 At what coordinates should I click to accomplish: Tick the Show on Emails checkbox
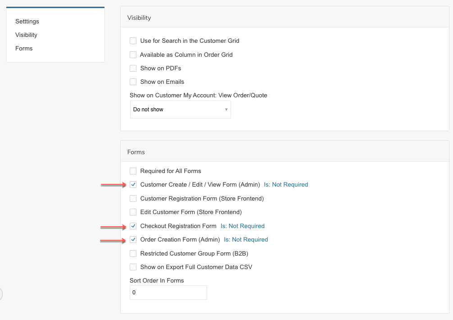tap(133, 82)
